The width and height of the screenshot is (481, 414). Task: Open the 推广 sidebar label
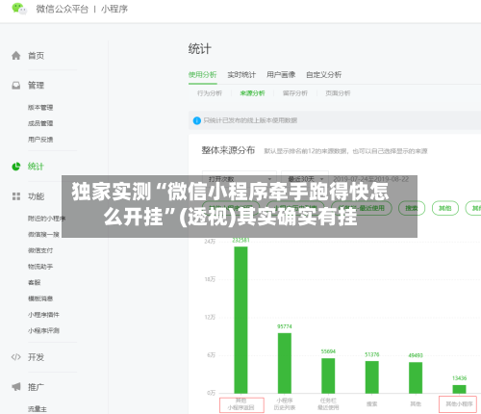click(x=36, y=387)
